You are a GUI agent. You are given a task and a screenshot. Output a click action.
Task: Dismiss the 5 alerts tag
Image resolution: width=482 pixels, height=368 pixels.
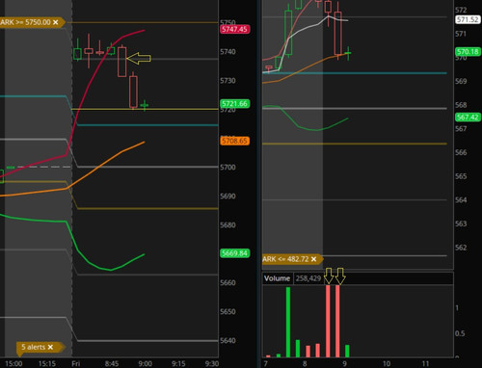click(x=50, y=347)
